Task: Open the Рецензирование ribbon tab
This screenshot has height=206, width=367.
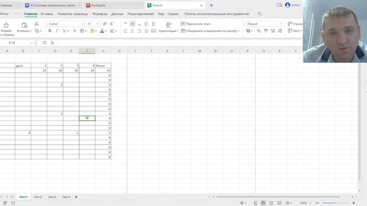Action: [140, 14]
